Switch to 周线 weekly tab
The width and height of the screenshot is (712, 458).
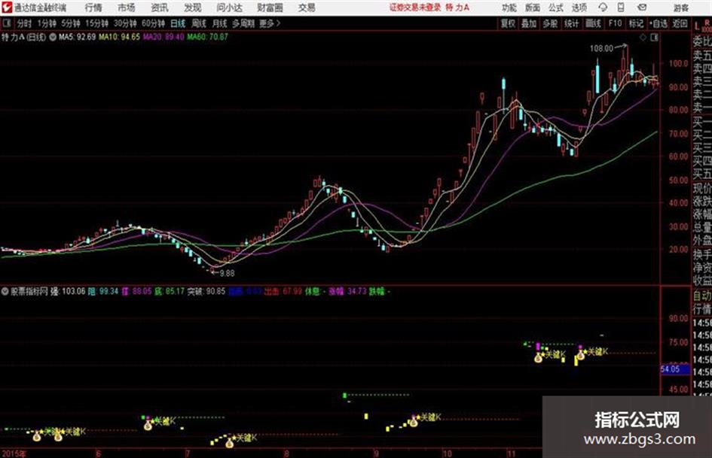(199, 23)
